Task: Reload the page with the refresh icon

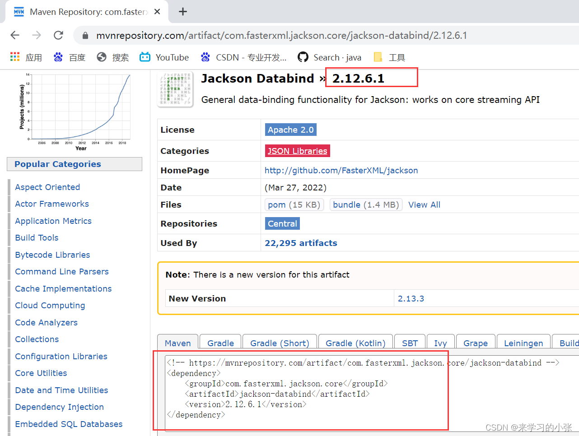Action: 58,35
